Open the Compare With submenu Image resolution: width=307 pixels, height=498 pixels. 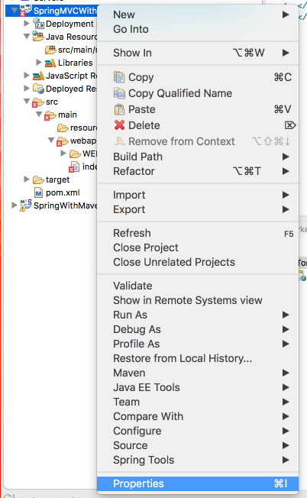point(198,416)
